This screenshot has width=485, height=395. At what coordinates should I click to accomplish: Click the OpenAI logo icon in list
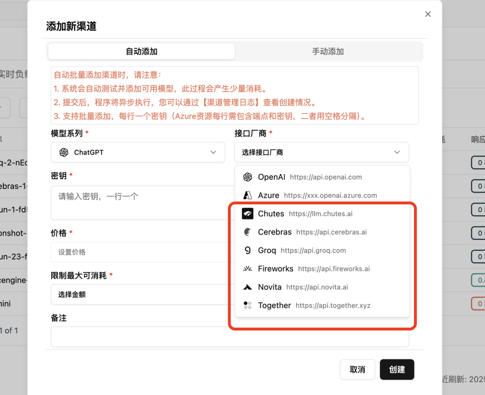(247, 177)
